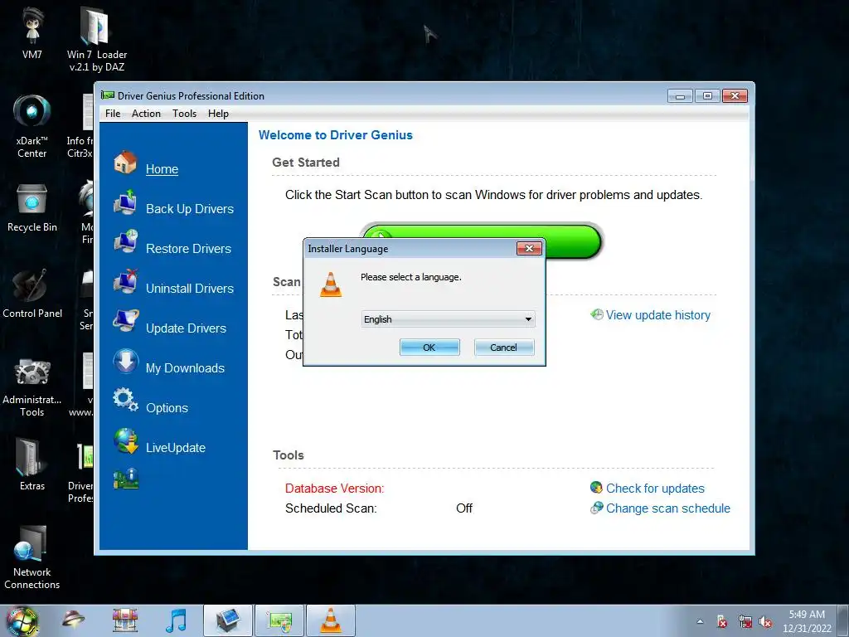Image resolution: width=849 pixels, height=637 pixels.
Task: Click the Restore Drivers icon
Action: coord(126,242)
